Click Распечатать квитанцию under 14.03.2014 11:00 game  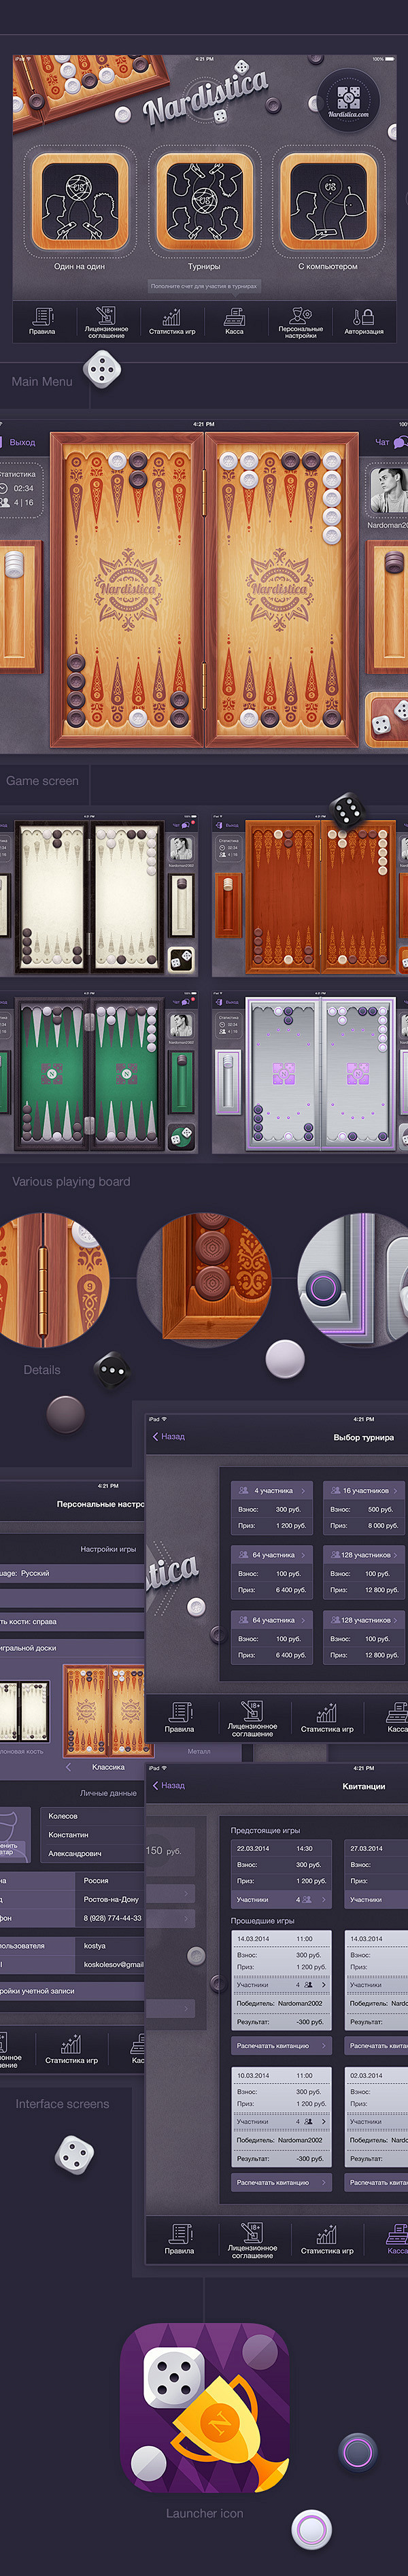[281, 2045]
